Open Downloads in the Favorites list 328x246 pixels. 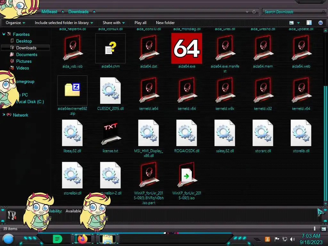(x=26, y=48)
